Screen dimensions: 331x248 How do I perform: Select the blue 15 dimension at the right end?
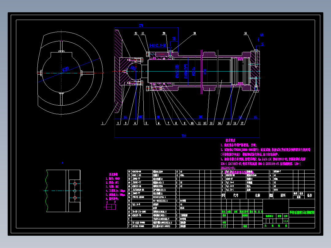262,44
